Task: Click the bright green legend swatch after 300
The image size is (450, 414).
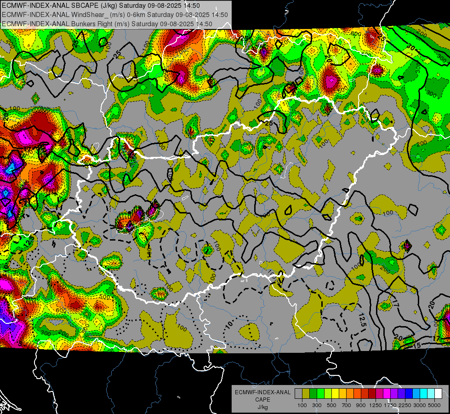Action: tap(320, 394)
